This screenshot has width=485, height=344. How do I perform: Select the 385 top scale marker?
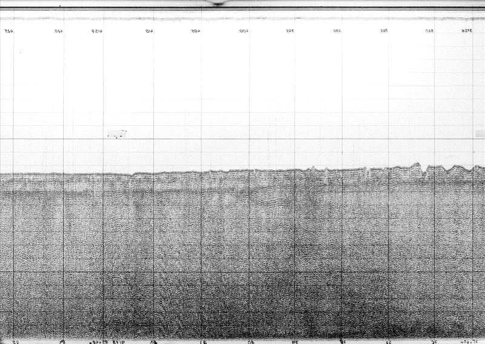coord(384,30)
